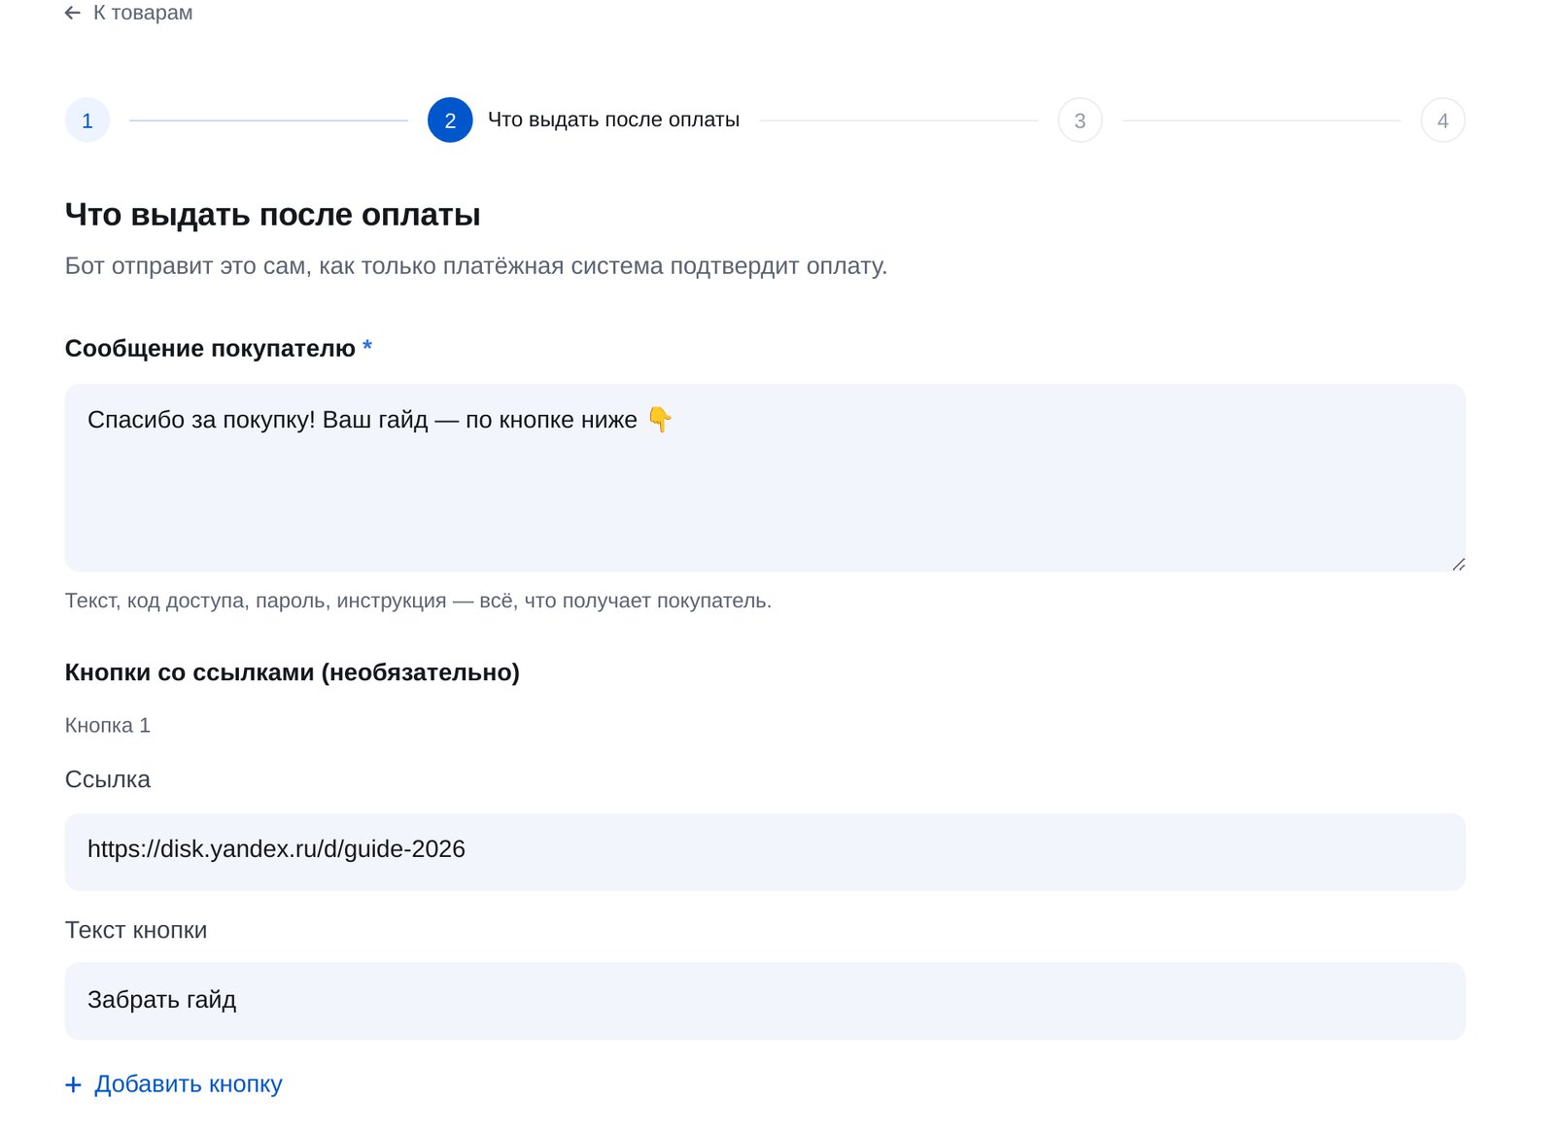The image size is (1555, 1134).
Task: Click the Текст кнопки label
Action: 136,930
